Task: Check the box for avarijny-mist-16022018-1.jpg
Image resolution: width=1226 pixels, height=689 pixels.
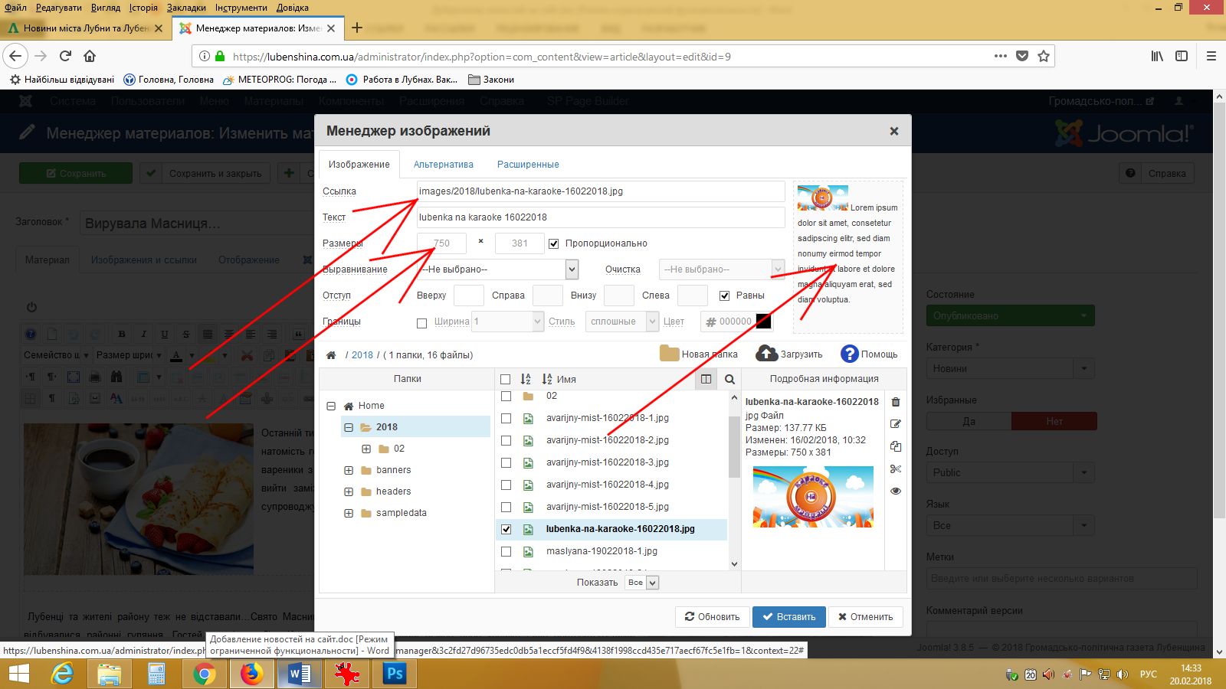Action: (x=506, y=419)
